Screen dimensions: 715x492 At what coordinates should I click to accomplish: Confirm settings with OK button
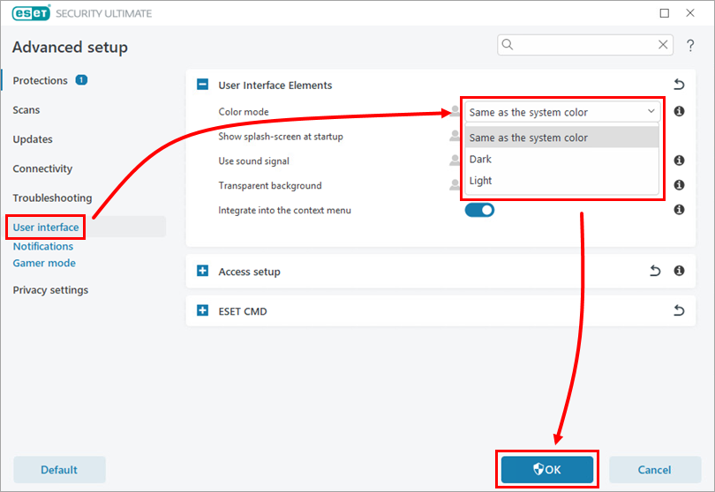(547, 470)
